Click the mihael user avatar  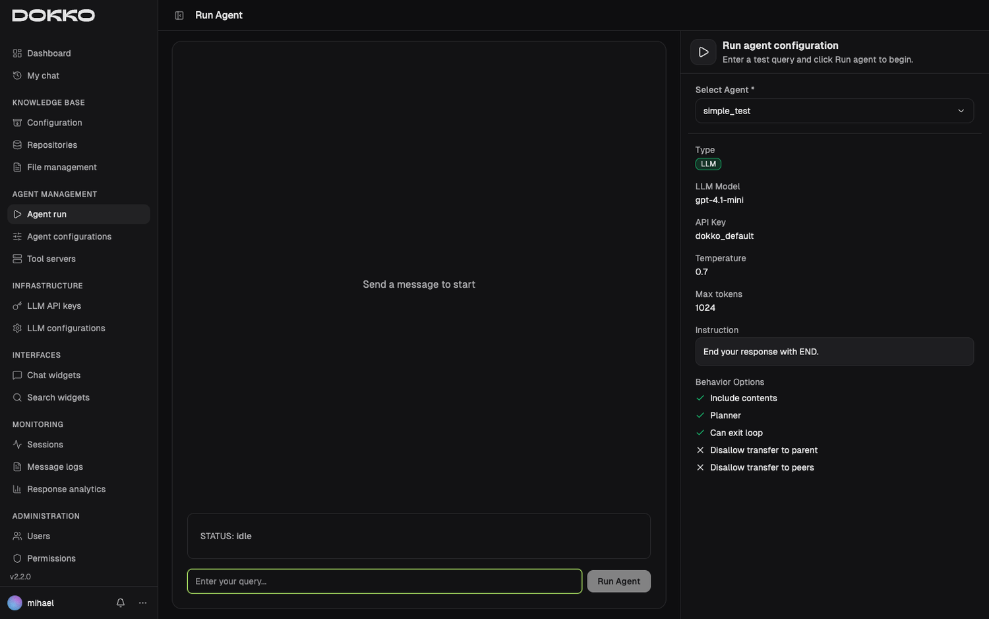coord(15,603)
